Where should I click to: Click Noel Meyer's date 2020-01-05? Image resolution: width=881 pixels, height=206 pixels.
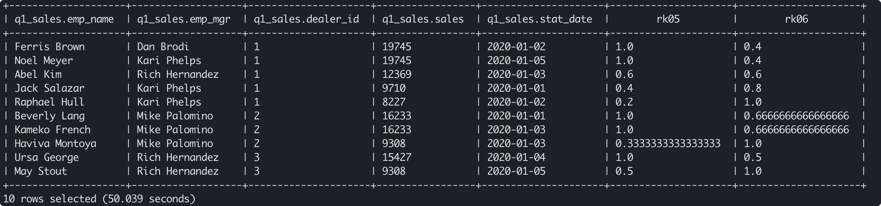tap(516, 60)
